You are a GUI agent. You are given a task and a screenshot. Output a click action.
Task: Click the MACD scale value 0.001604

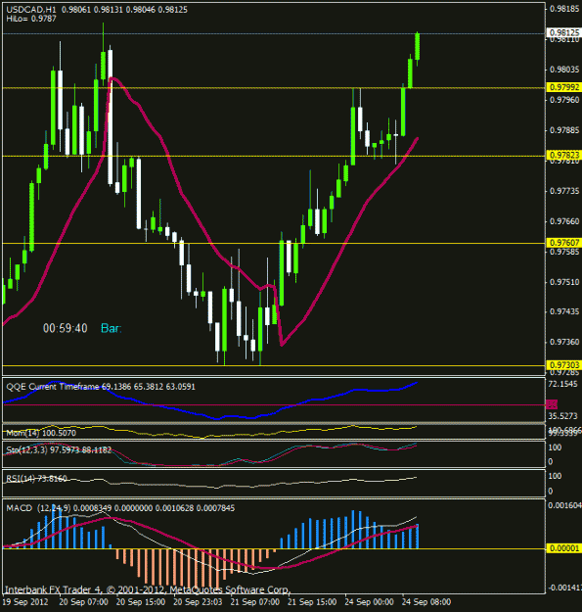[564, 505]
